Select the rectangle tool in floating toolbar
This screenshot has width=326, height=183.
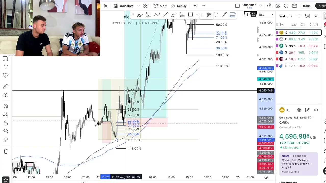190,15
